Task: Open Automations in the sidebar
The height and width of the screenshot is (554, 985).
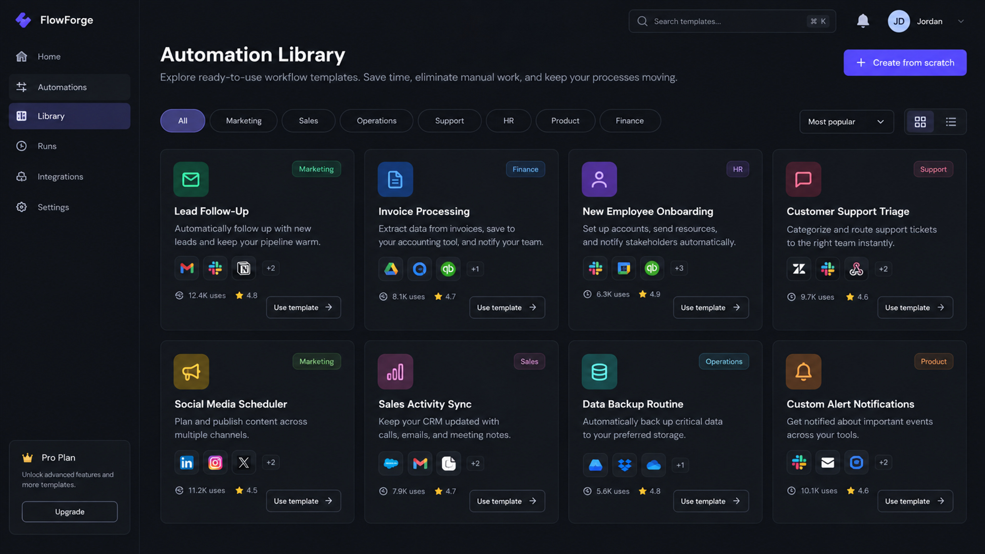Action: tap(70, 87)
